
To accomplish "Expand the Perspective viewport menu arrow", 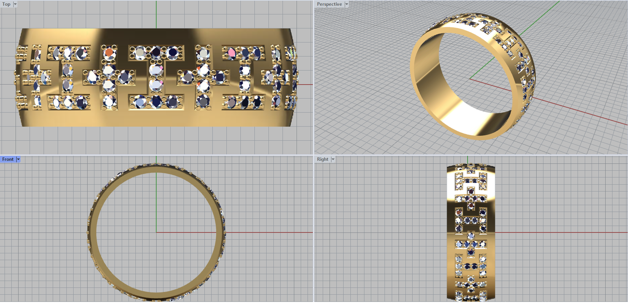I will click(347, 4).
